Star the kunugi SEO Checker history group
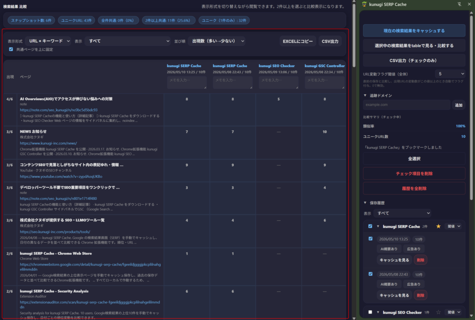 tap(438, 312)
